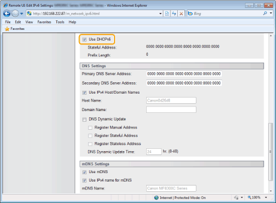Viewport: 276px width, 203px height.
Task: Click the Domain Name input field
Action: click(x=171, y=109)
